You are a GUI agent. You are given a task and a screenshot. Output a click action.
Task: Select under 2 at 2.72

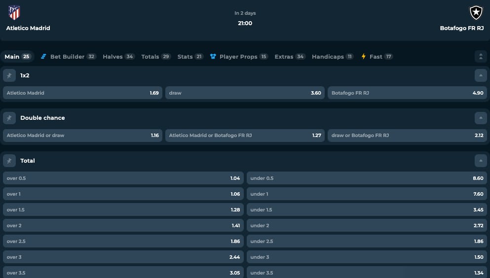click(x=367, y=226)
